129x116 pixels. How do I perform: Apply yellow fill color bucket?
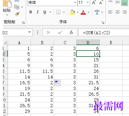(72, 12)
